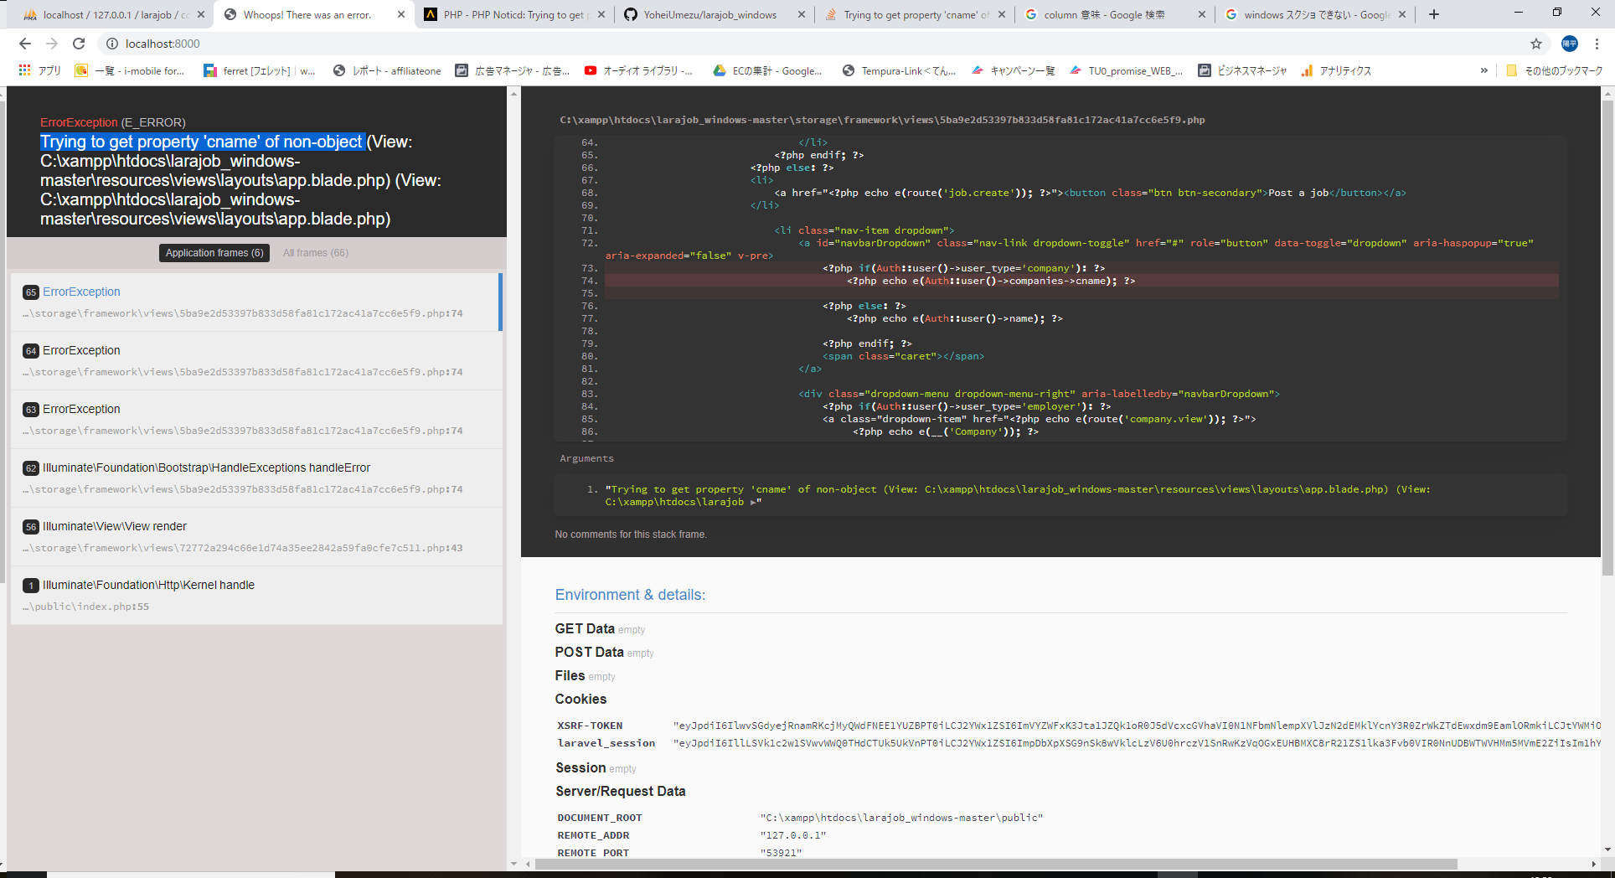Expand hidden bookmarks with the chevron
Image resolution: width=1615 pixels, height=878 pixels.
tap(1484, 70)
